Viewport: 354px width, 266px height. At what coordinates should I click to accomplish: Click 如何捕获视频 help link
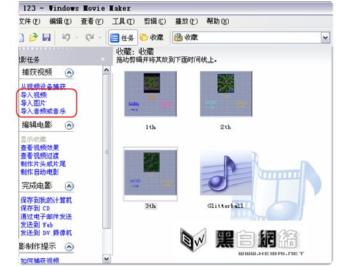point(40,261)
